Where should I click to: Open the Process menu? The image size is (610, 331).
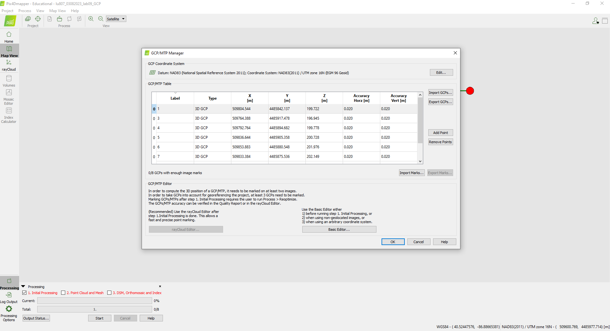25,11
